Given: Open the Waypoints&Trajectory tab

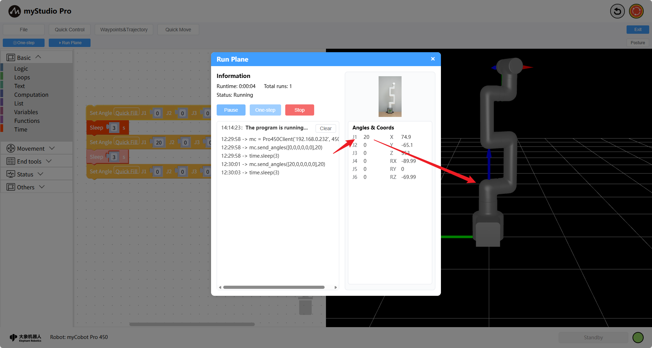Looking at the screenshot, I should 124,30.
